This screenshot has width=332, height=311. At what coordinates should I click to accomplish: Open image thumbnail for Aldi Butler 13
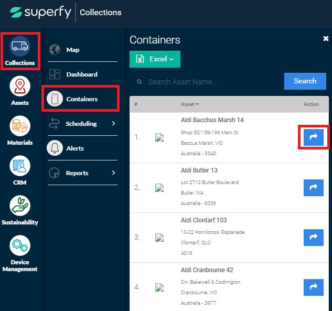[159, 188]
